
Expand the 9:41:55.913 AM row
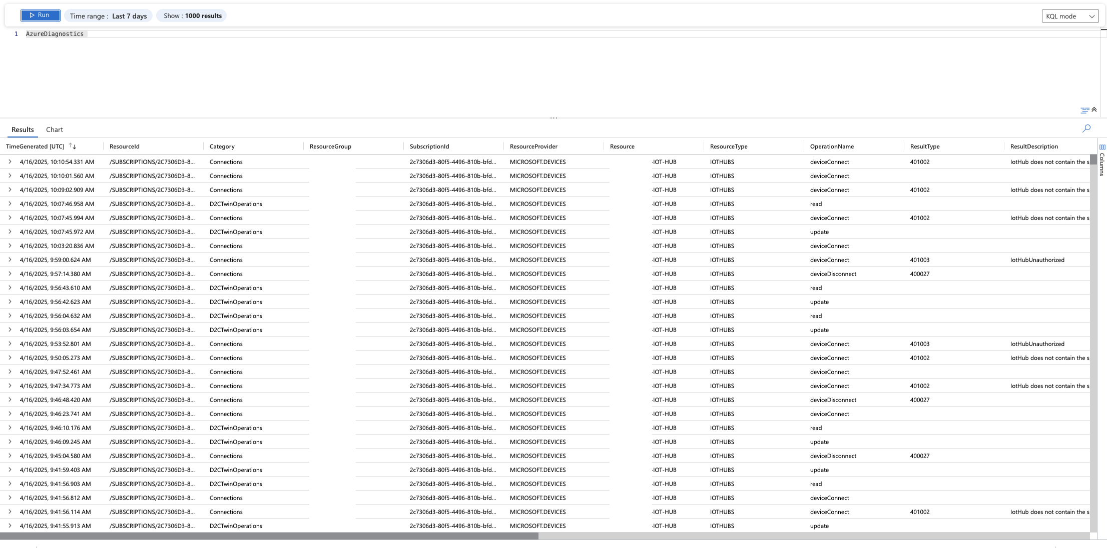coord(10,525)
